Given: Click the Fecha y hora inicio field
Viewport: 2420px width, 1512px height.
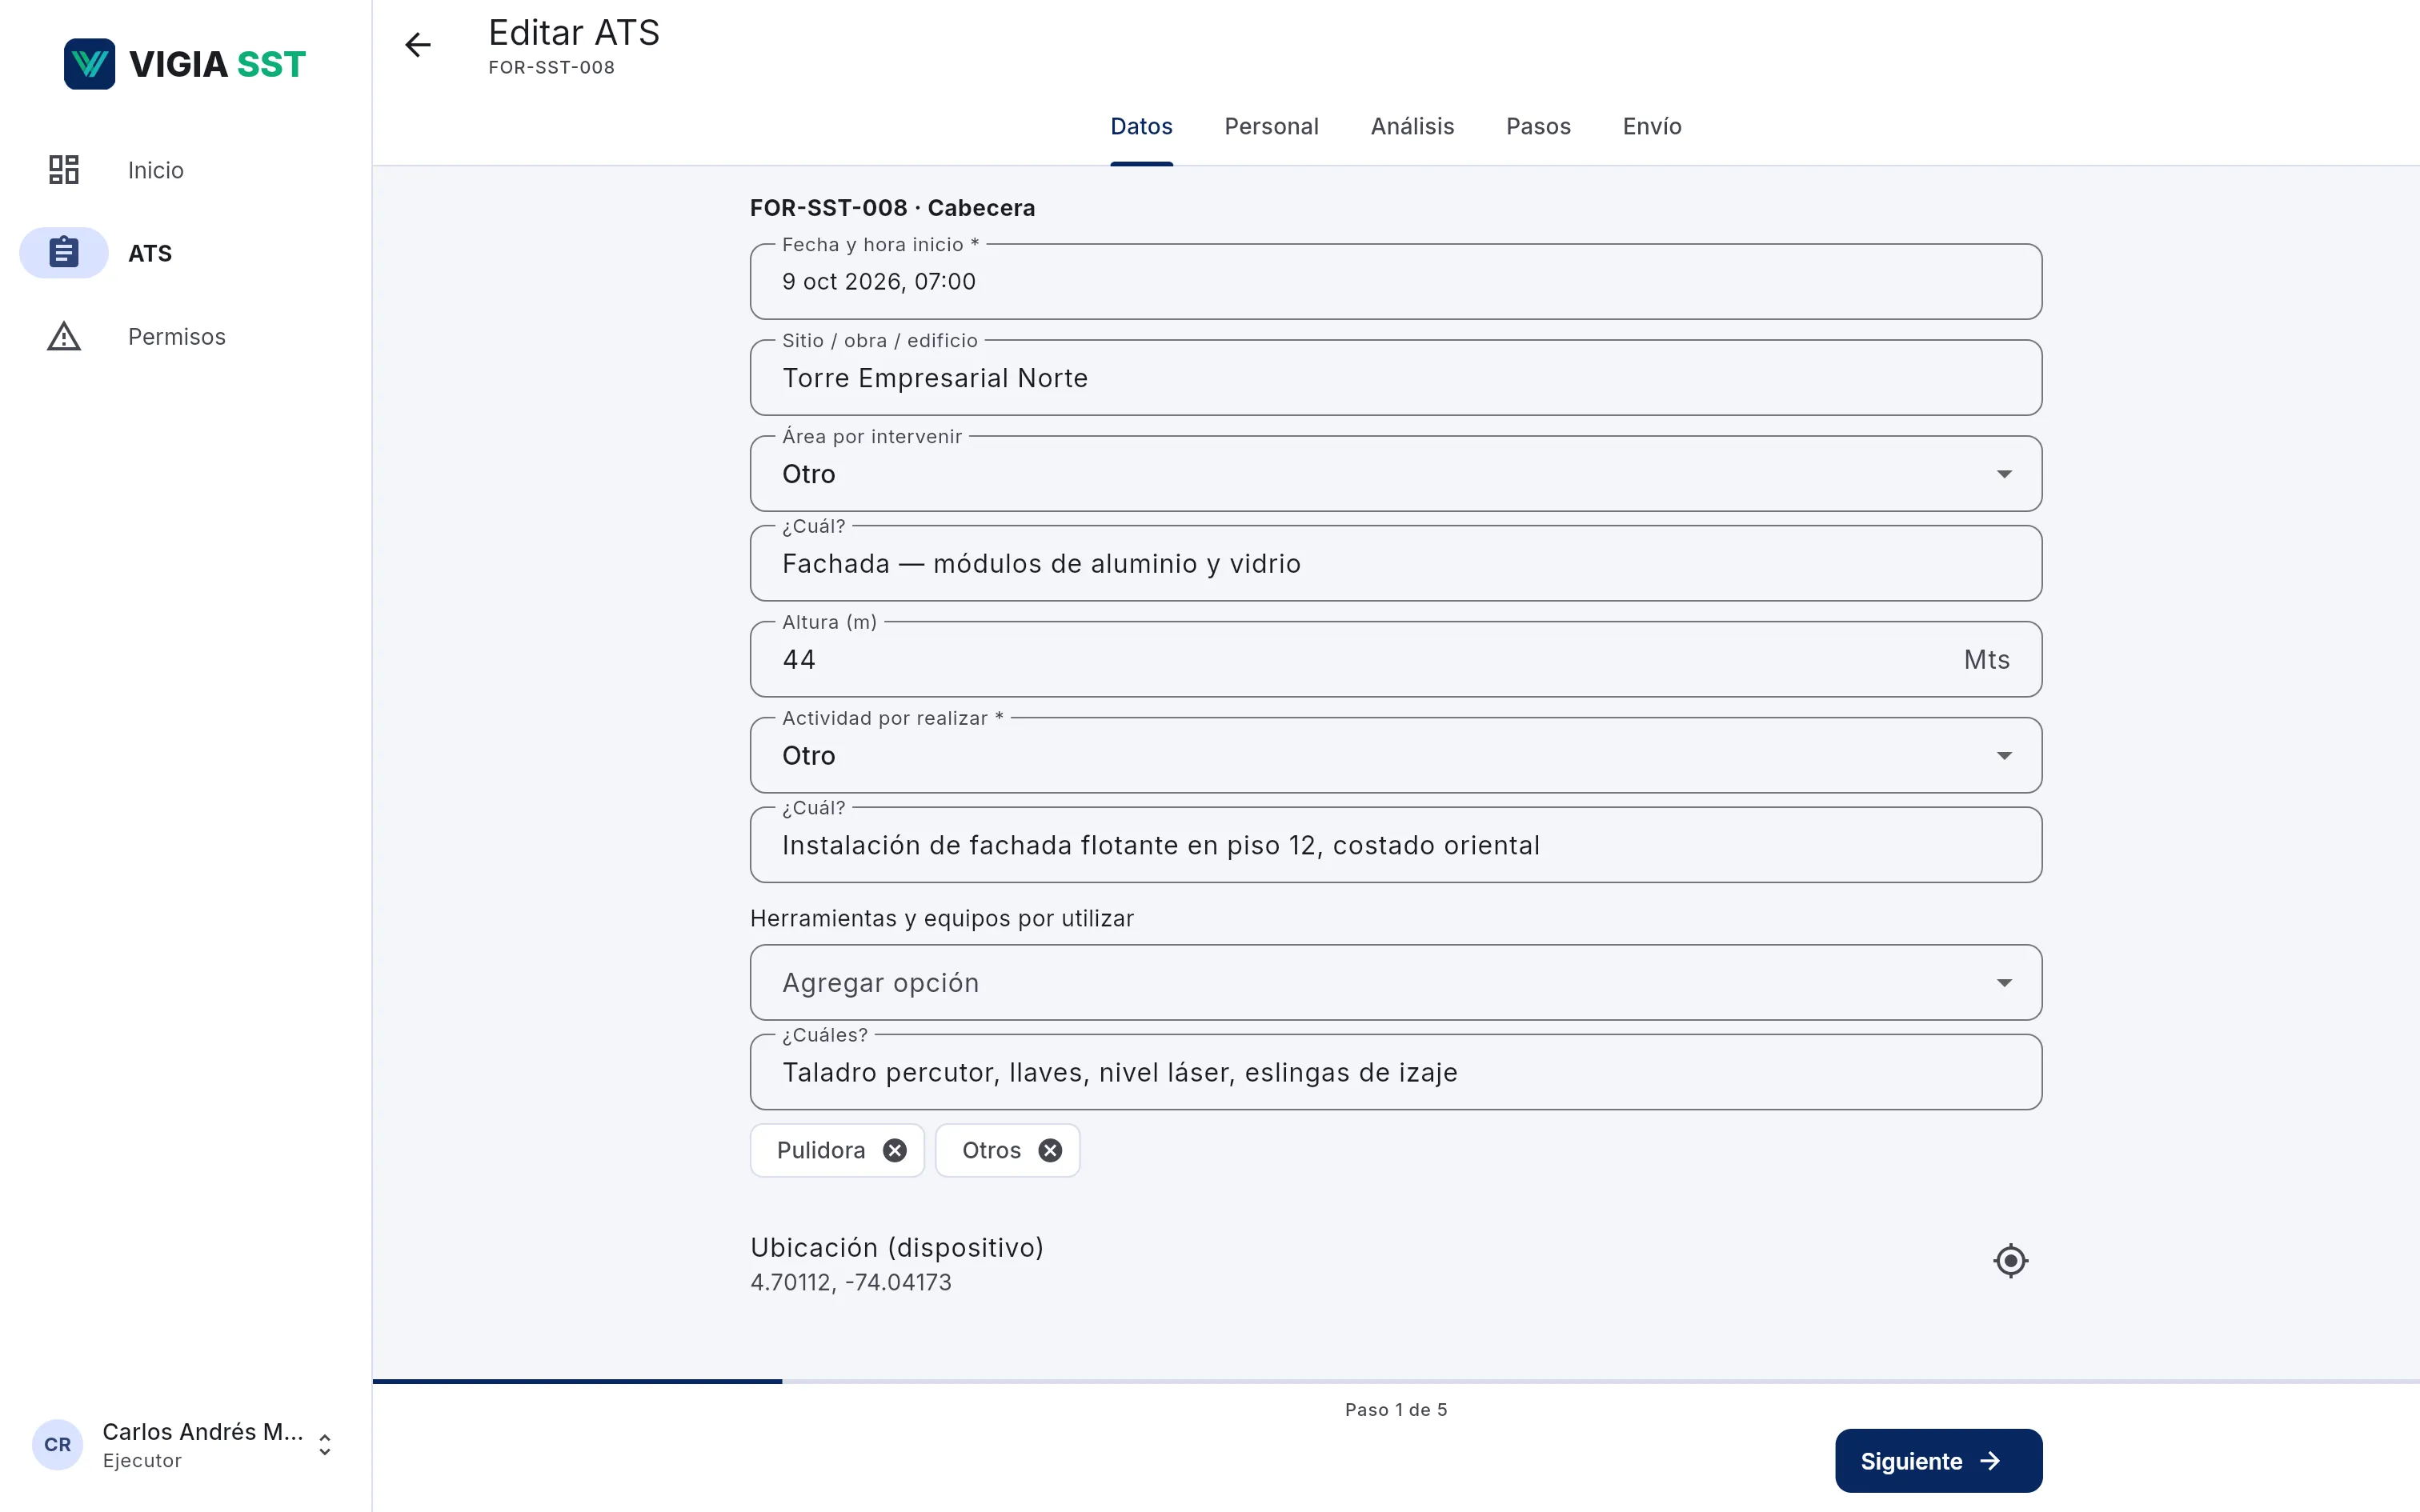Looking at the screenshot, I should [x=1395, y=282].
